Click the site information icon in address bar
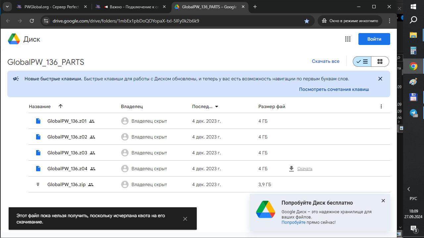 pyautogui.click(x=46, y=21)
